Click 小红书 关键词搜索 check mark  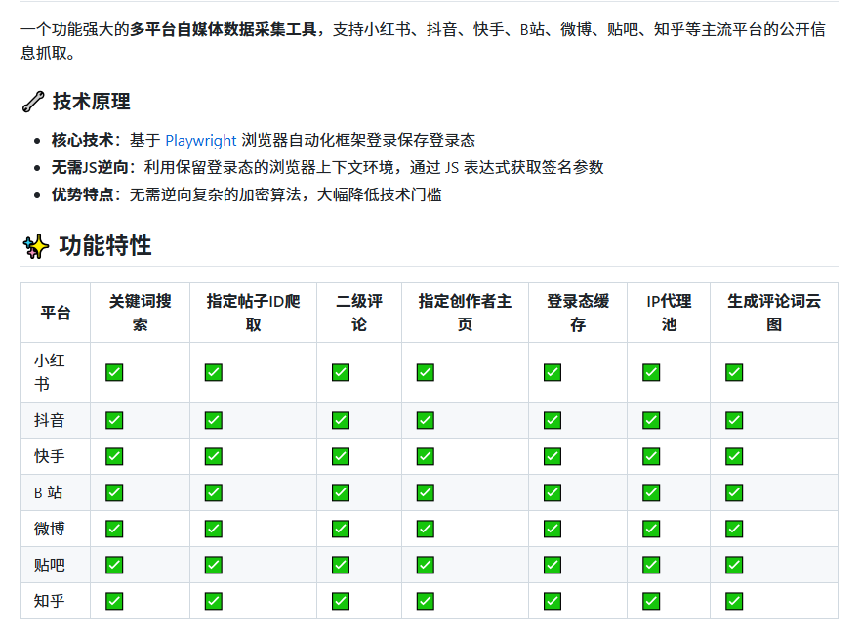(x=114, y=372)
